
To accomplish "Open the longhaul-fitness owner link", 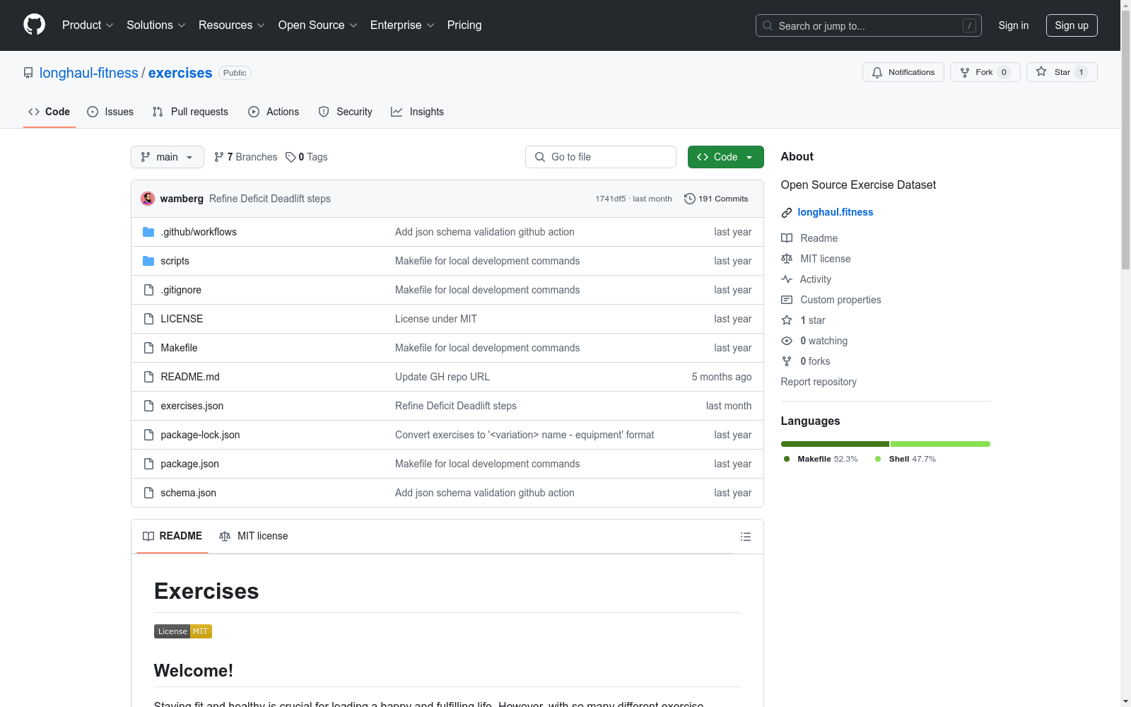I will coord(89,73).
